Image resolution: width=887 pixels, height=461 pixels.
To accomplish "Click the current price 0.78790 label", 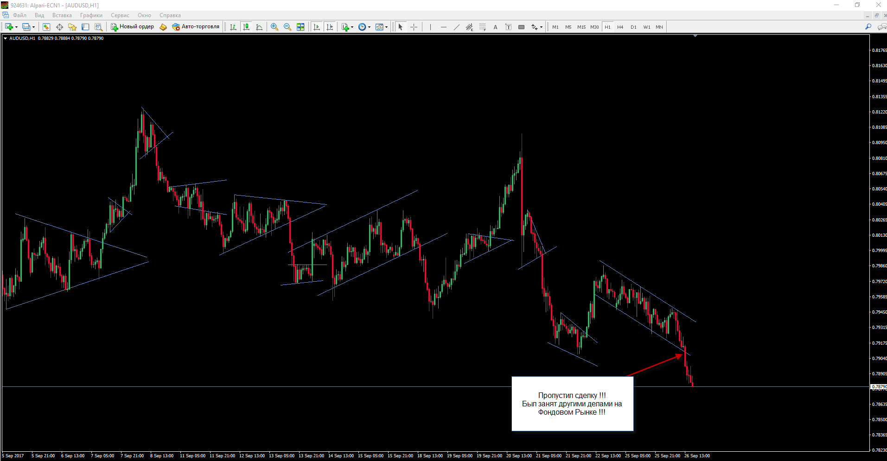I will (x=879, y=386).
